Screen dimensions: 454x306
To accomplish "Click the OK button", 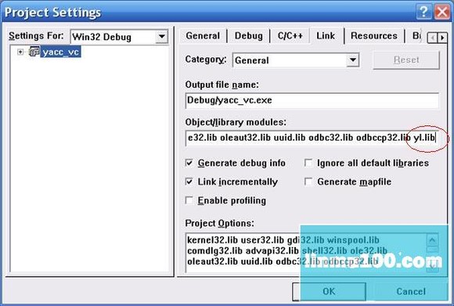I will click(x=329, y=291).
